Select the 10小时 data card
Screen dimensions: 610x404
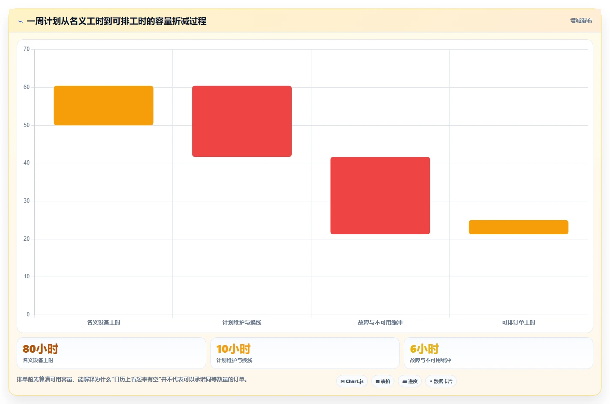click(305, 353)
